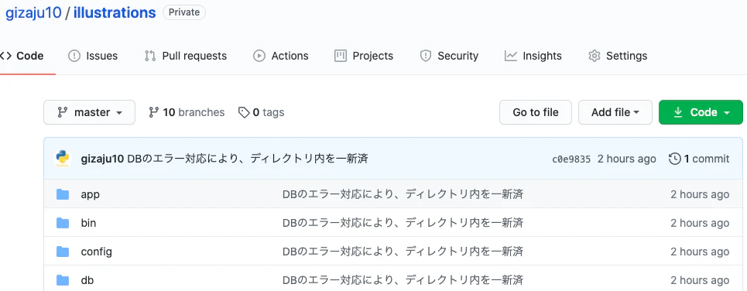Click the app row's 2 hours ago timestamp
747x291 pixels.
click(x=700, y=194)
